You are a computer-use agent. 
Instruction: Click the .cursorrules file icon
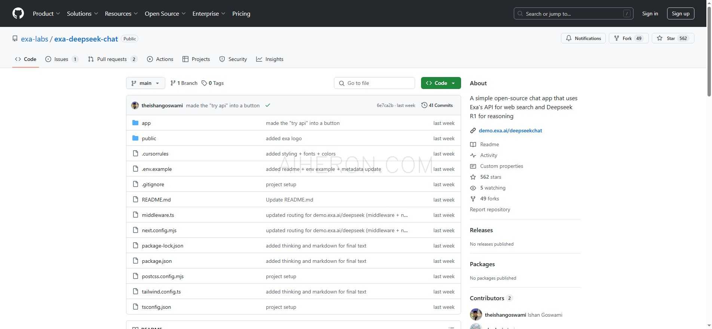135,154
